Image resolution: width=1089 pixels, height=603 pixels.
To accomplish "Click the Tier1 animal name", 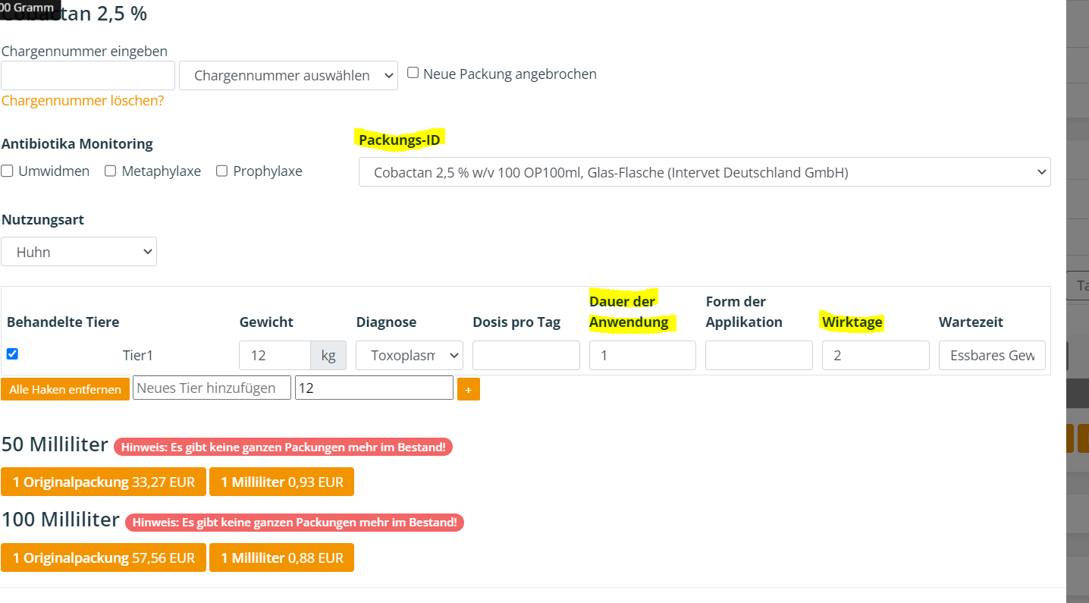I will [x=138, y=355].
